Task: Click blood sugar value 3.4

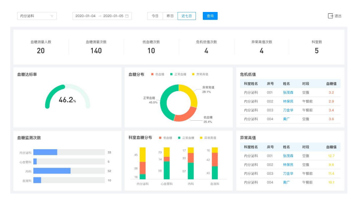Action: (x=331, y=110)
